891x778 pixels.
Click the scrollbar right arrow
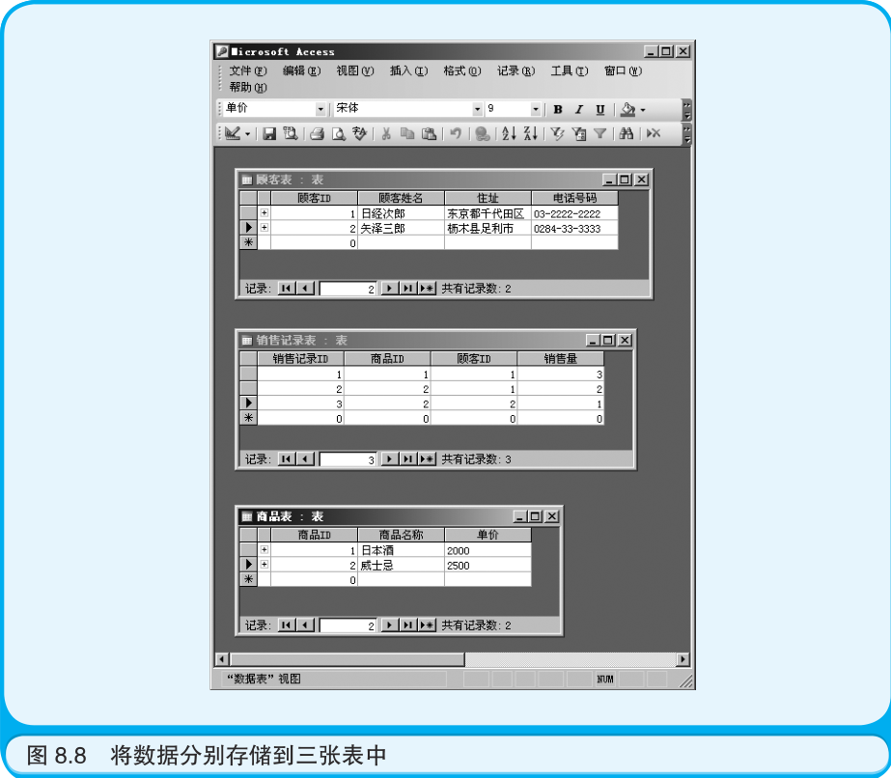click(x=682, y=659)
